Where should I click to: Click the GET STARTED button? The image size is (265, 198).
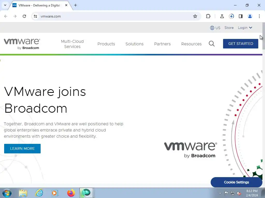[240, 44]
